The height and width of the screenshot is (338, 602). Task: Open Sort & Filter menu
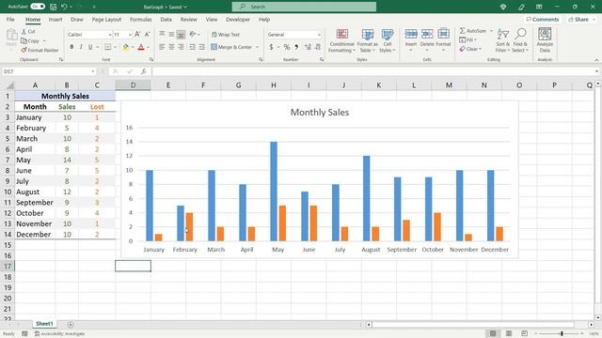click(502, 40)
